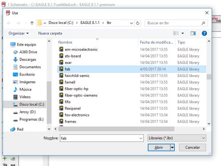Viewport: 221px width, 166px height.
Task: Open the Libraries (*.lbr) file type dropdown
Action: [177, 138]
